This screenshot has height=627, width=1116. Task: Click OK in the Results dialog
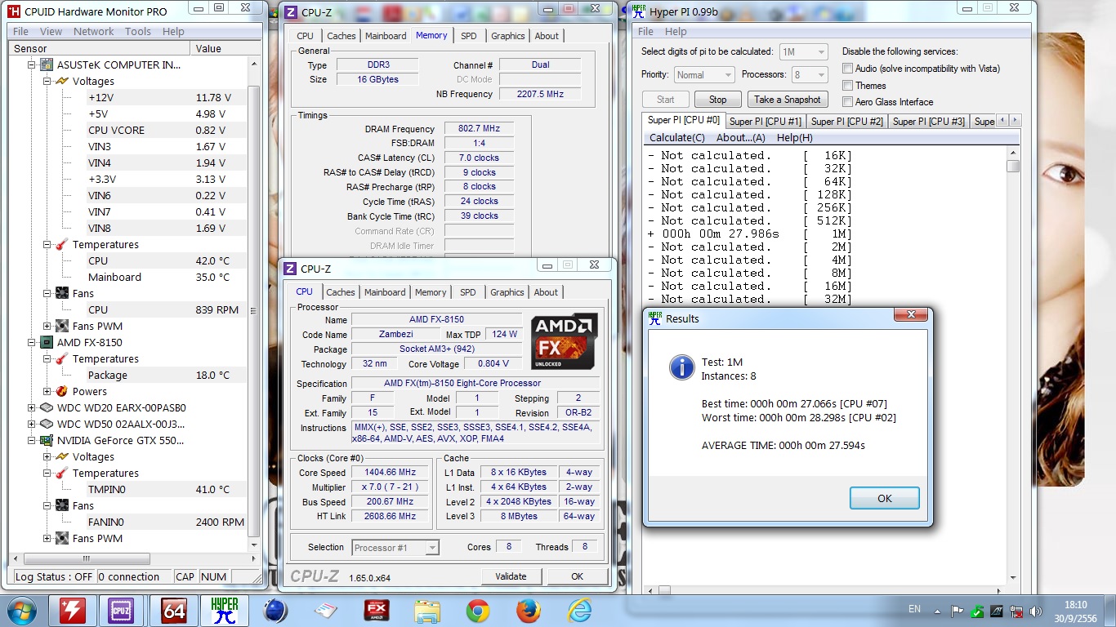[885, 498]
